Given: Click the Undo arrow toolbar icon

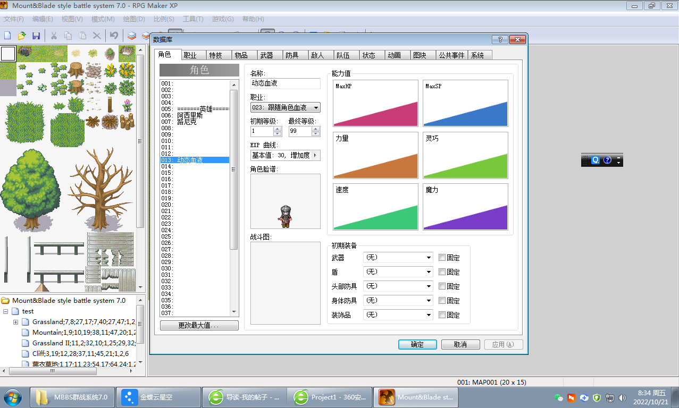Looking at the screenshot, I should click(x=114, y=36).
